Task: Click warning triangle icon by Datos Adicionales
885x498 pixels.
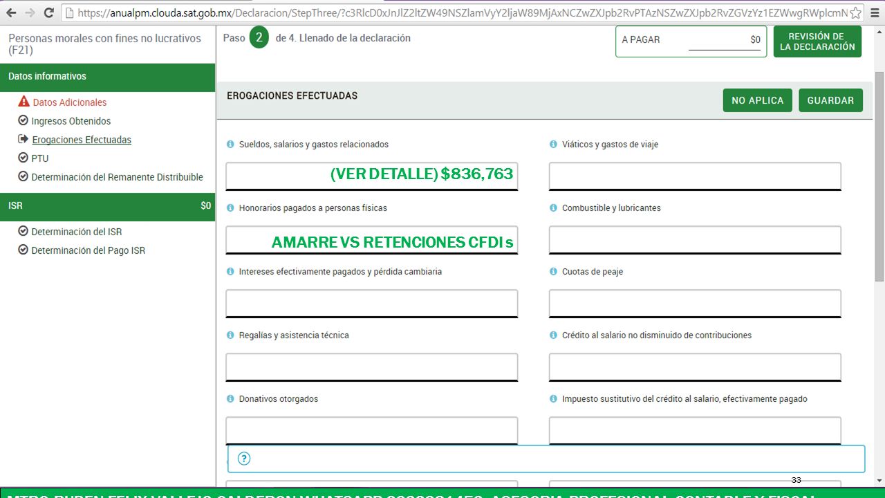Action: coord(24,102)
